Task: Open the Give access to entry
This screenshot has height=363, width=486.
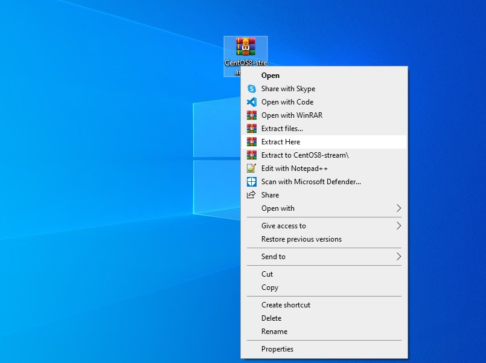Action: click(x=324, y=226)
